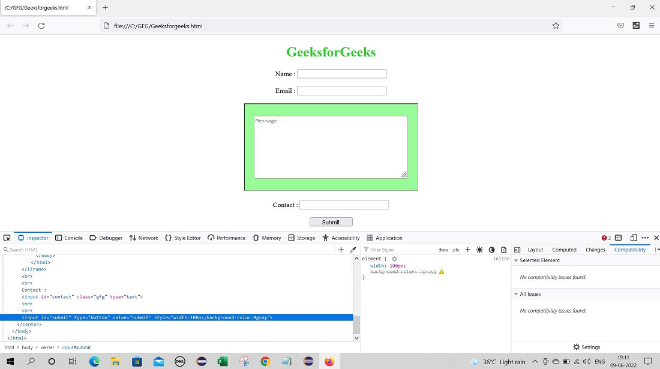Pick the eyedropper color grabber tool
660x369 pixels.
353,250
